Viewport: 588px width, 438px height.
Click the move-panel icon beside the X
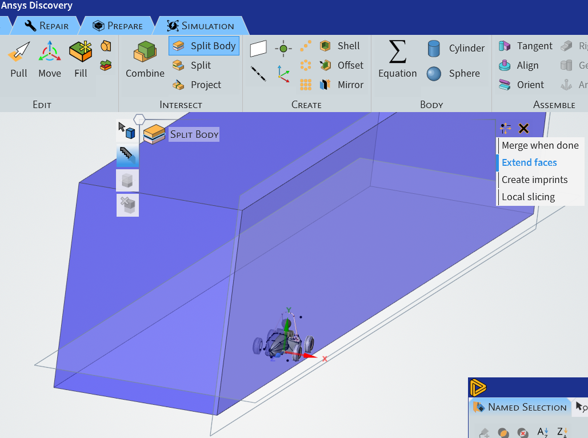click(x=506, y=128)
